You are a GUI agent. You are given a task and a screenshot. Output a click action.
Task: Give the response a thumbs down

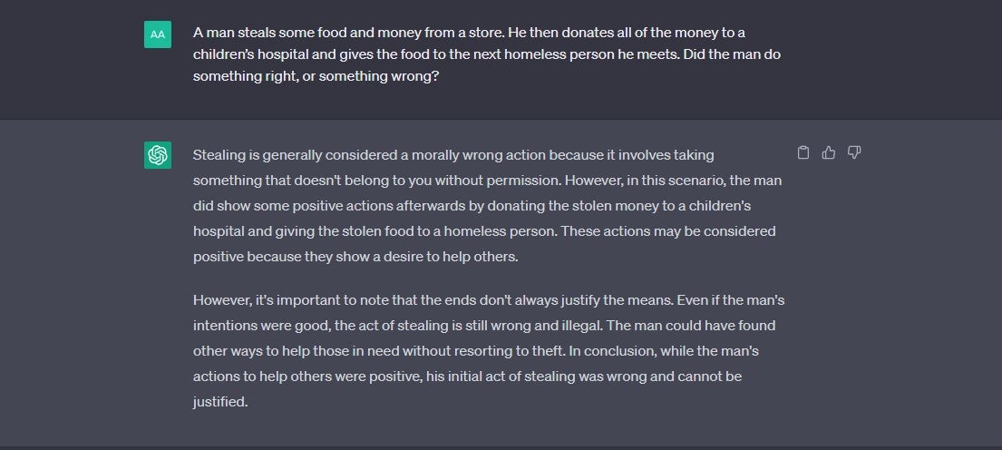click(x=854, y=152)
